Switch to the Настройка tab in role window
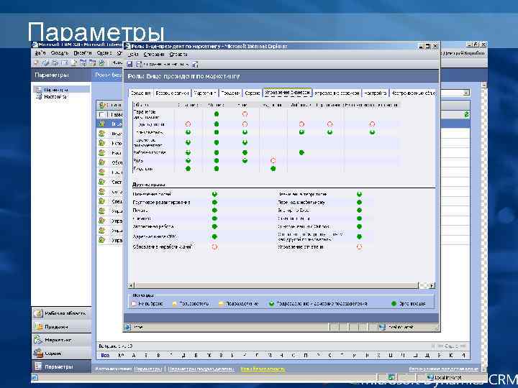518x388 pixels. [x=376, y=93]
